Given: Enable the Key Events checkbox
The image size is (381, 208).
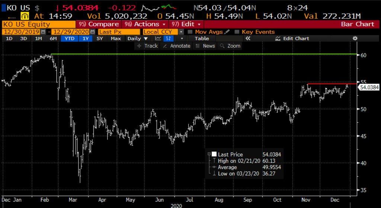Looking at the screenshot, I should pos(237,32).
